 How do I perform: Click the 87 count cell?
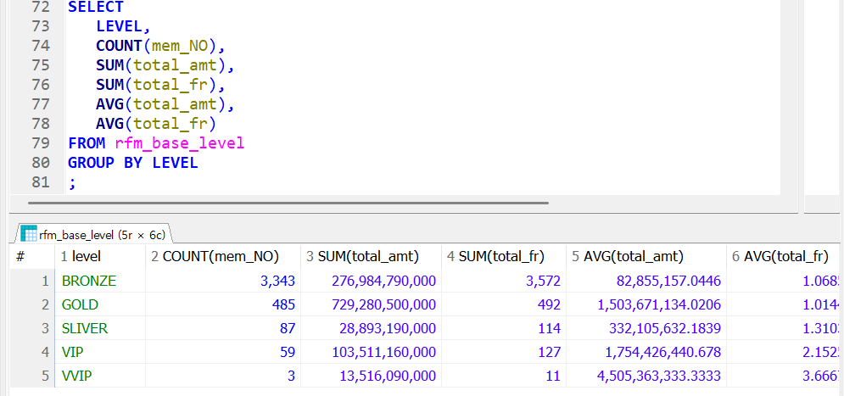223,328
